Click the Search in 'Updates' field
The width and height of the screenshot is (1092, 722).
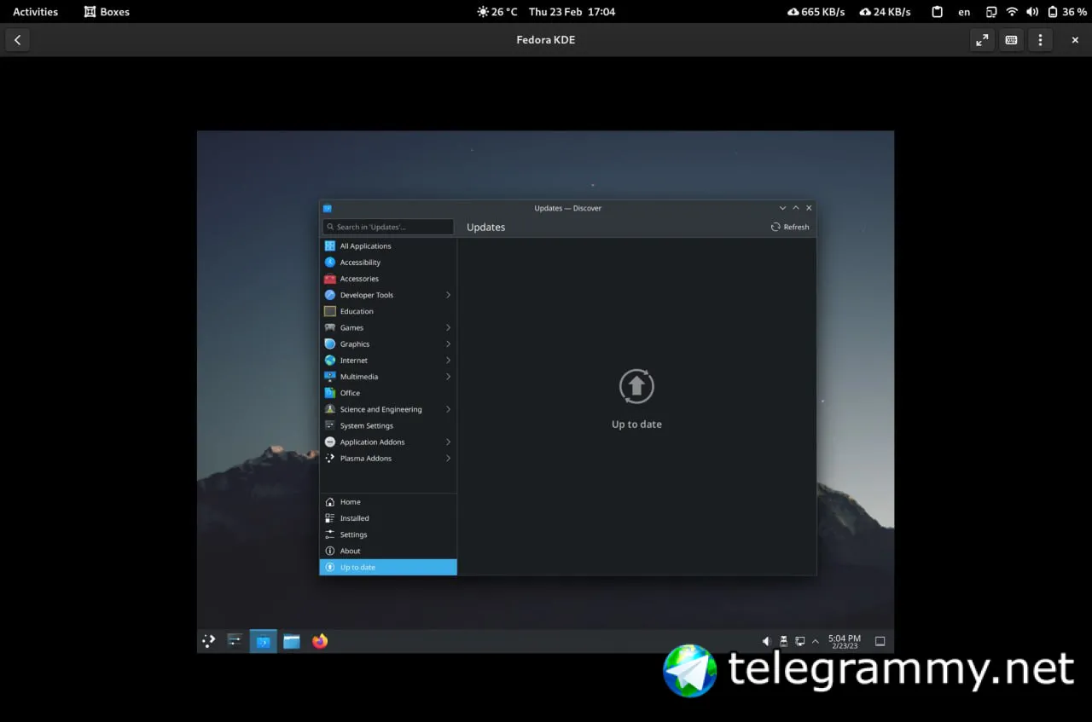click(x=388, y=227)
